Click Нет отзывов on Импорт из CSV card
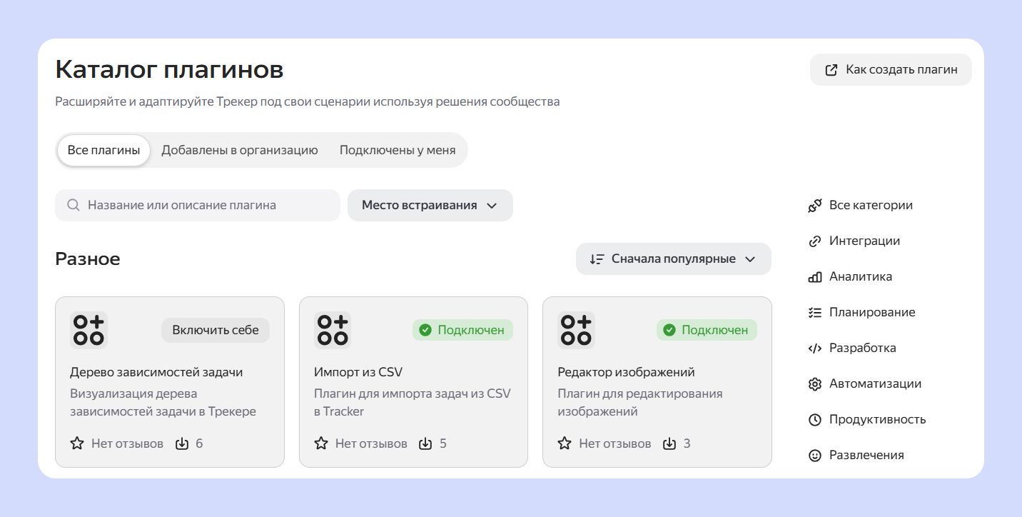1022x517 pixels. pyautogui.click(x=371, y=443)
